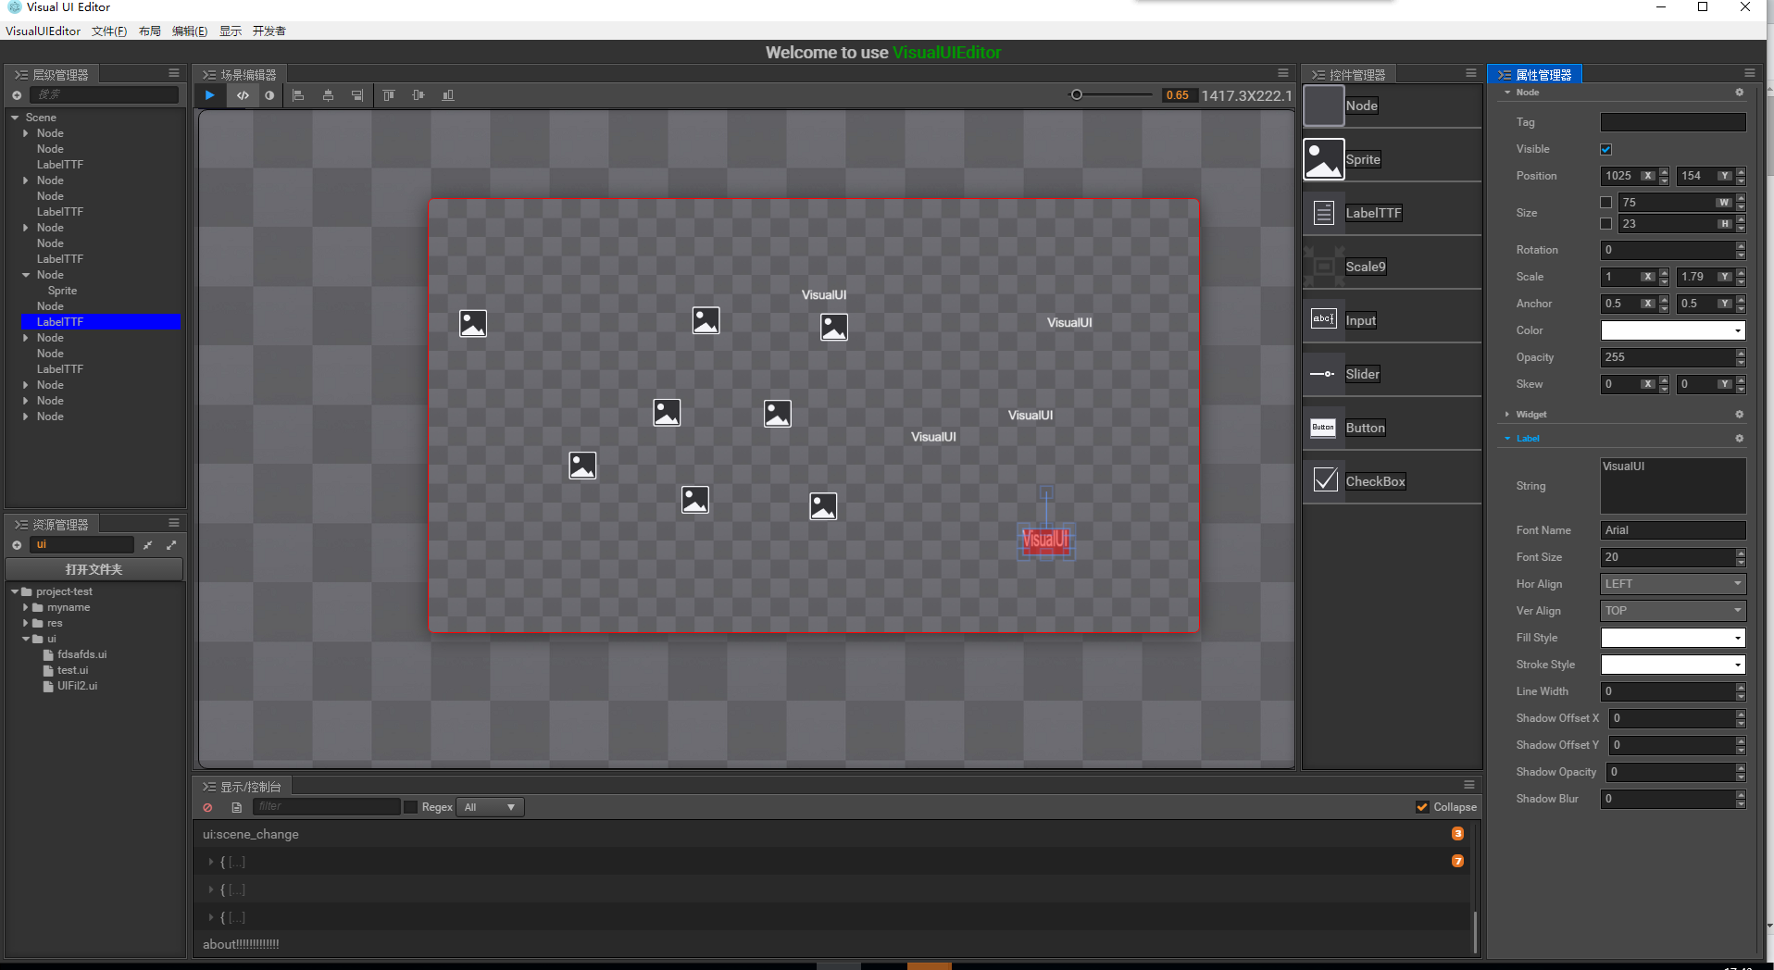Select the Sprite control icon
This screenshot has height=970, width=1774.
click(x=1324, y=159)
